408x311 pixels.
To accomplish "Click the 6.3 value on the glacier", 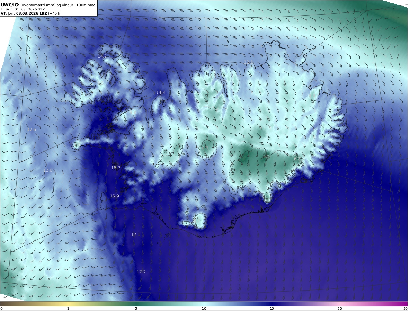I will [x=205, y=148].
